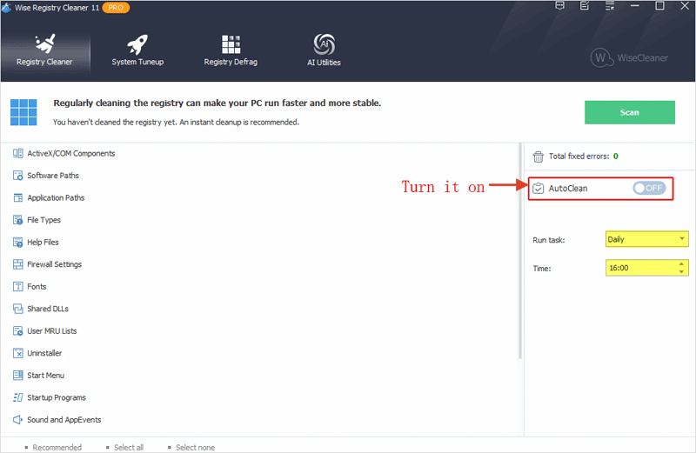Select the File Types label
The image size is (696, 453).
[x=44, y=220]
